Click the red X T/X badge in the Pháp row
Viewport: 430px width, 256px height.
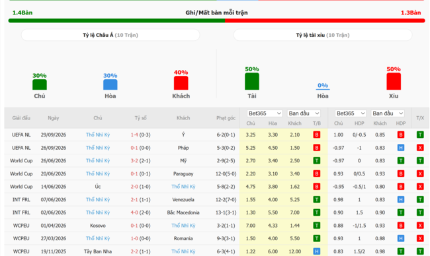420,148
